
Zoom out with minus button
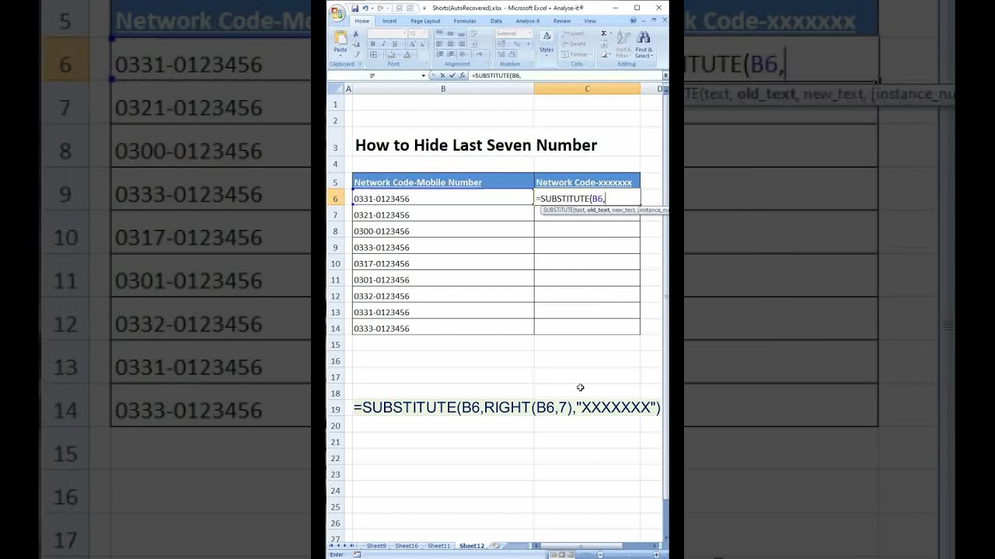[600, 554]
